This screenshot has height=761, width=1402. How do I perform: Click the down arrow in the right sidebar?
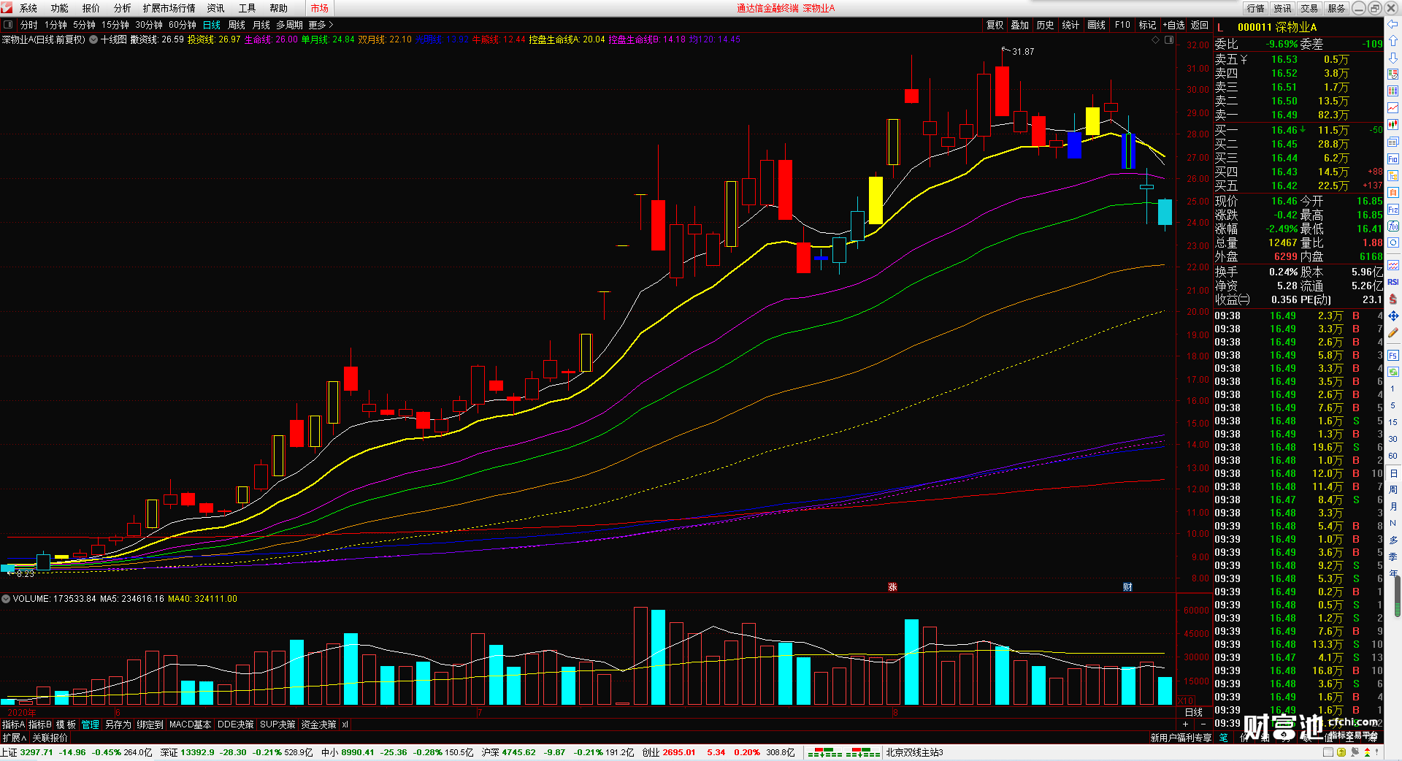[1393, 57]
